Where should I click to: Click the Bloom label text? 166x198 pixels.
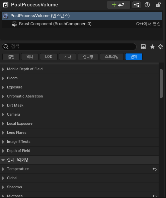point(12,78)
